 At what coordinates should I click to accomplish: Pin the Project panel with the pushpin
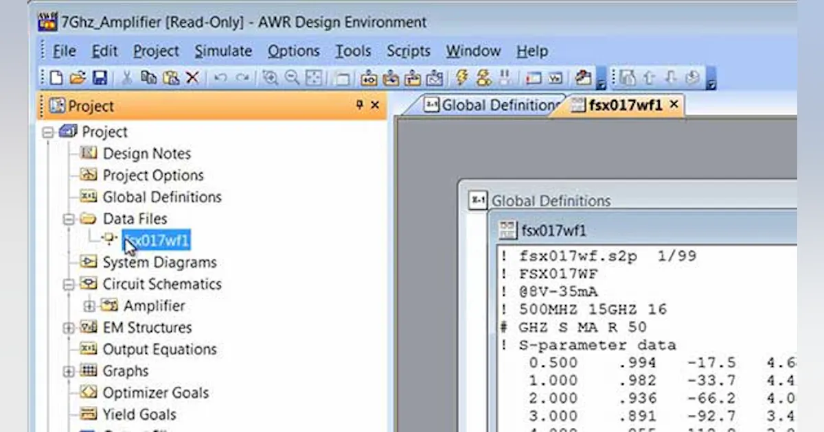point(359,105)
